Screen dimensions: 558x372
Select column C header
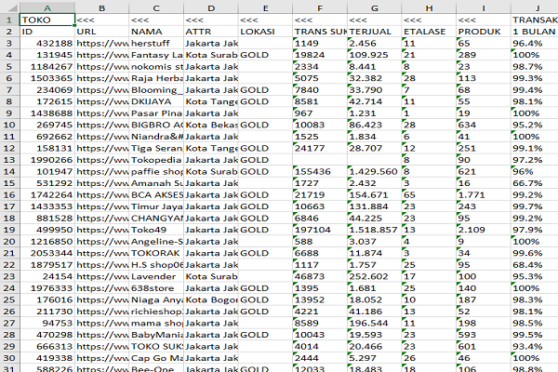[x=156, y=7]
